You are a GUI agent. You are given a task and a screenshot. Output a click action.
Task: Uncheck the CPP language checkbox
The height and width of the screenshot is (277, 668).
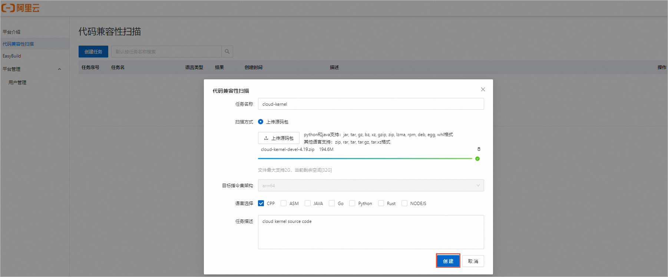click(x=261, y=203)
